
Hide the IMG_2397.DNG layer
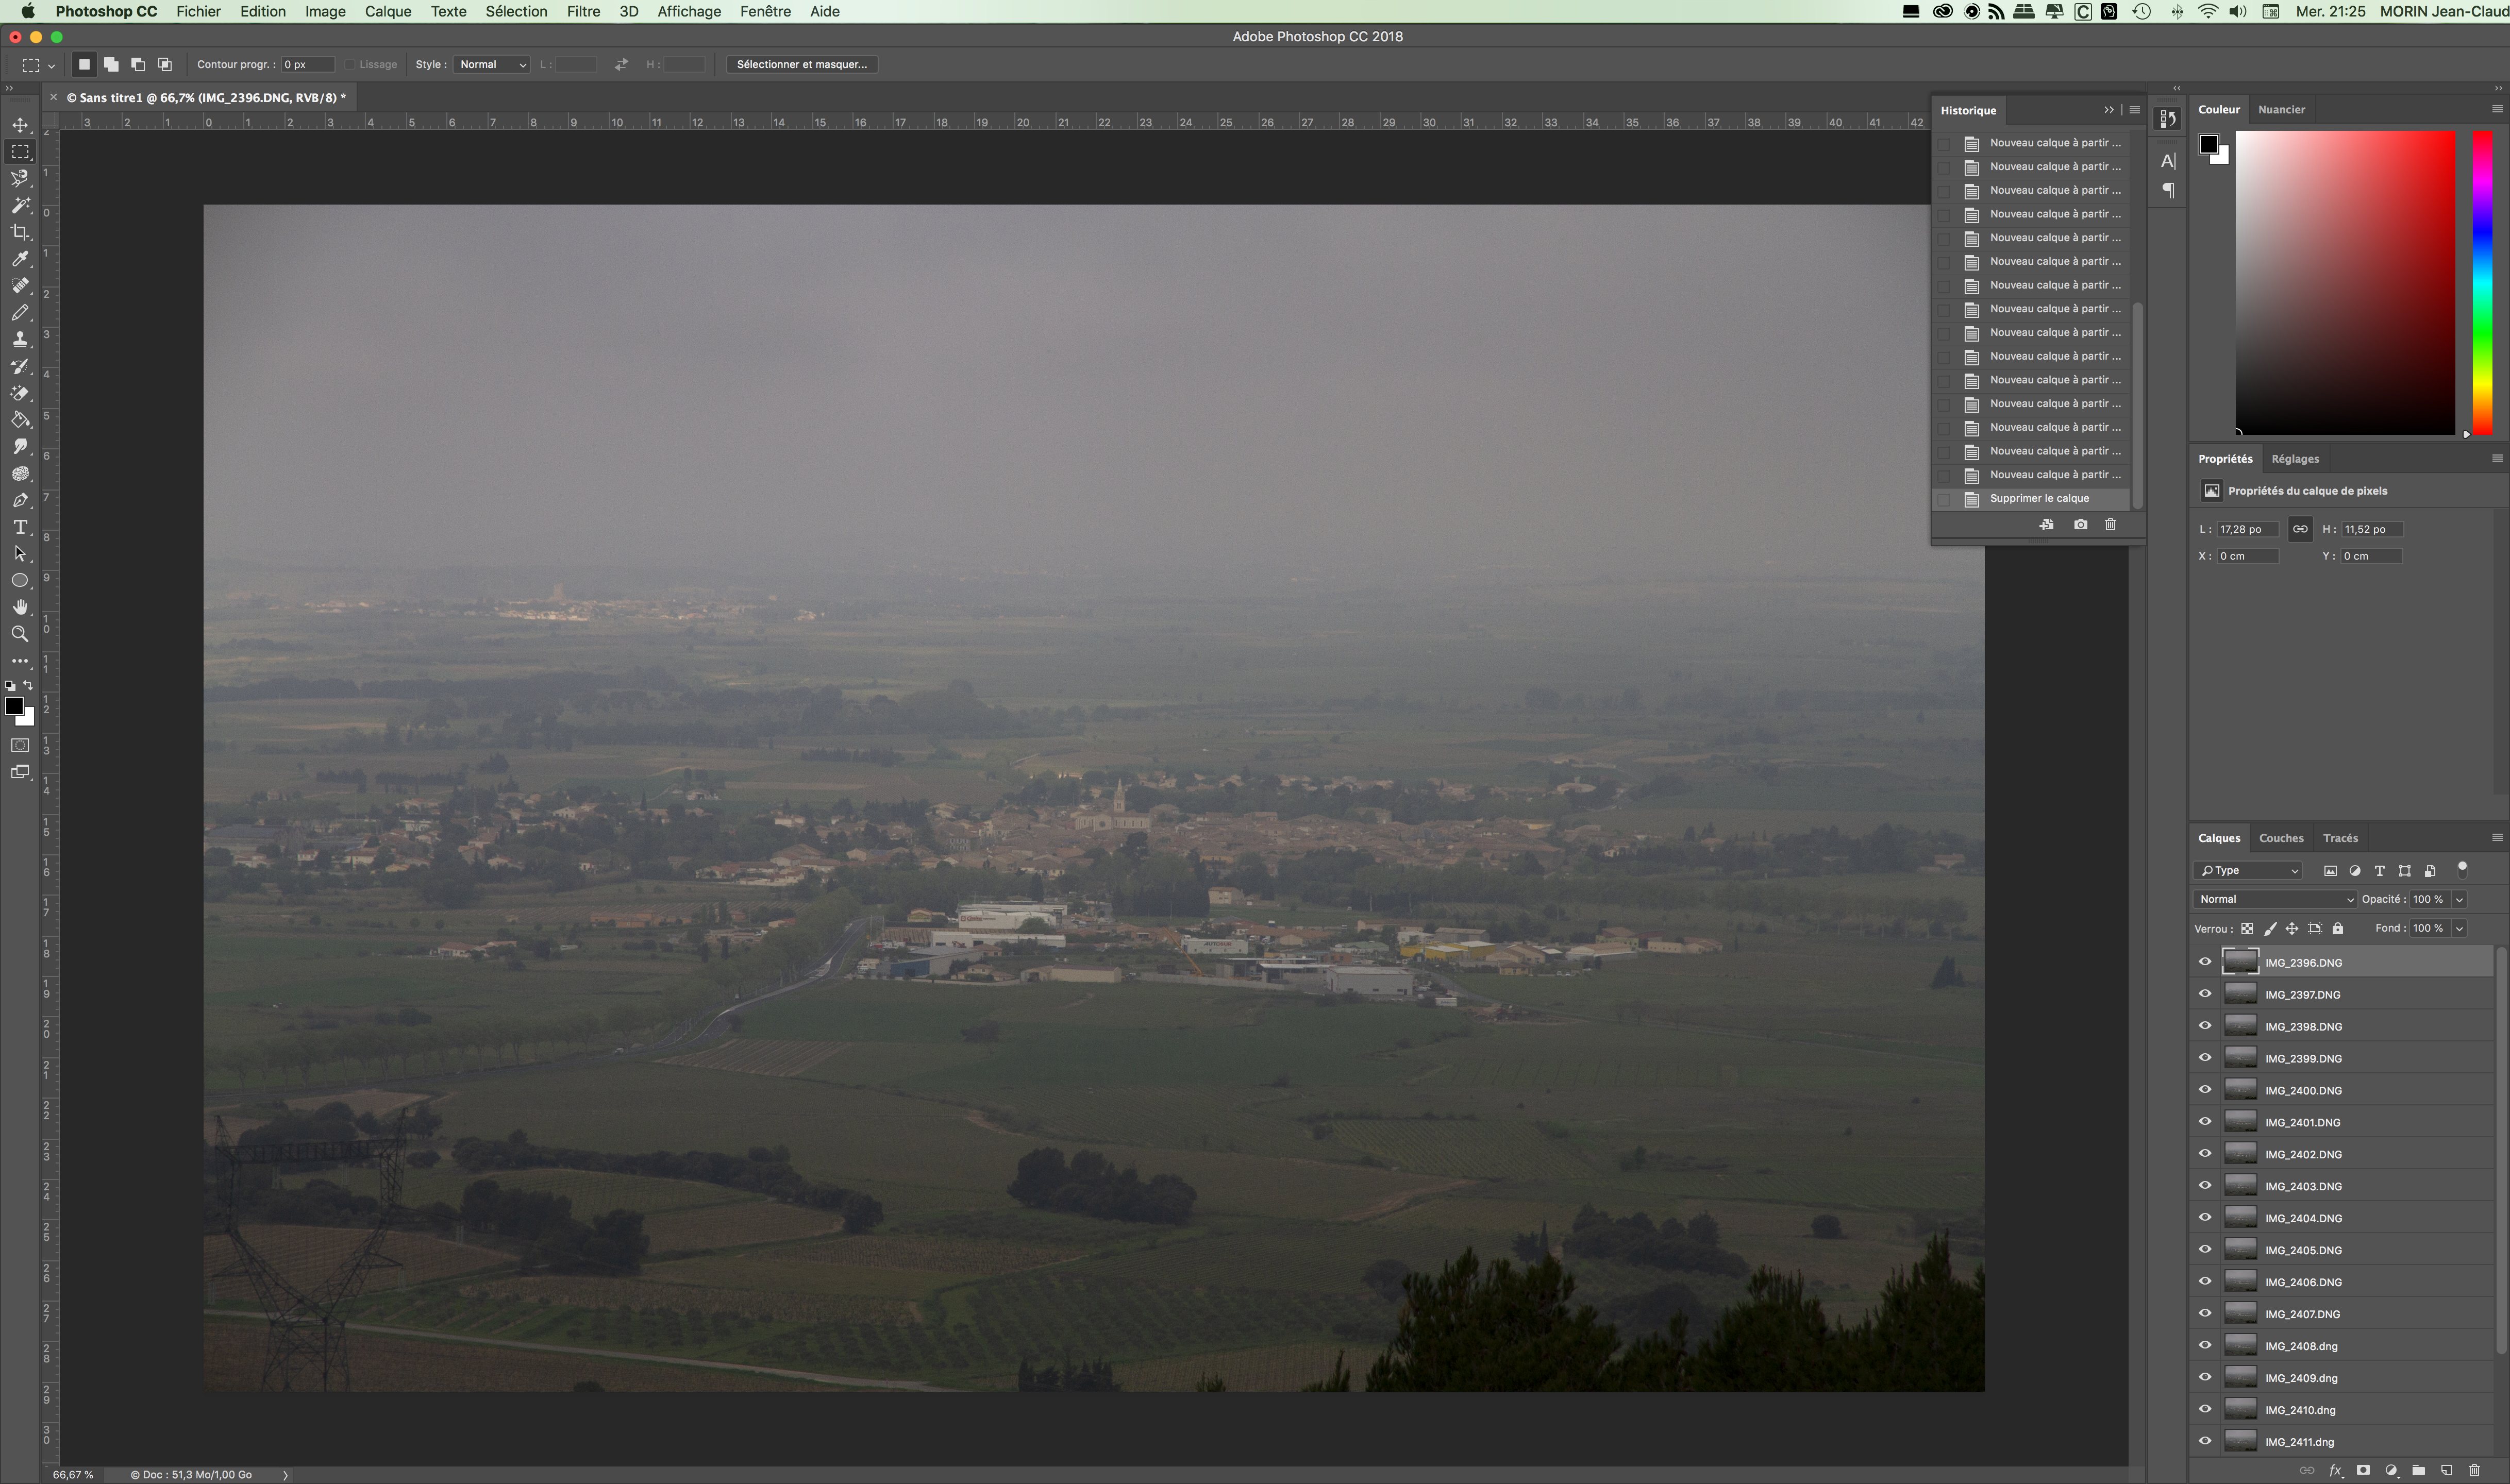coord(2204,994)
